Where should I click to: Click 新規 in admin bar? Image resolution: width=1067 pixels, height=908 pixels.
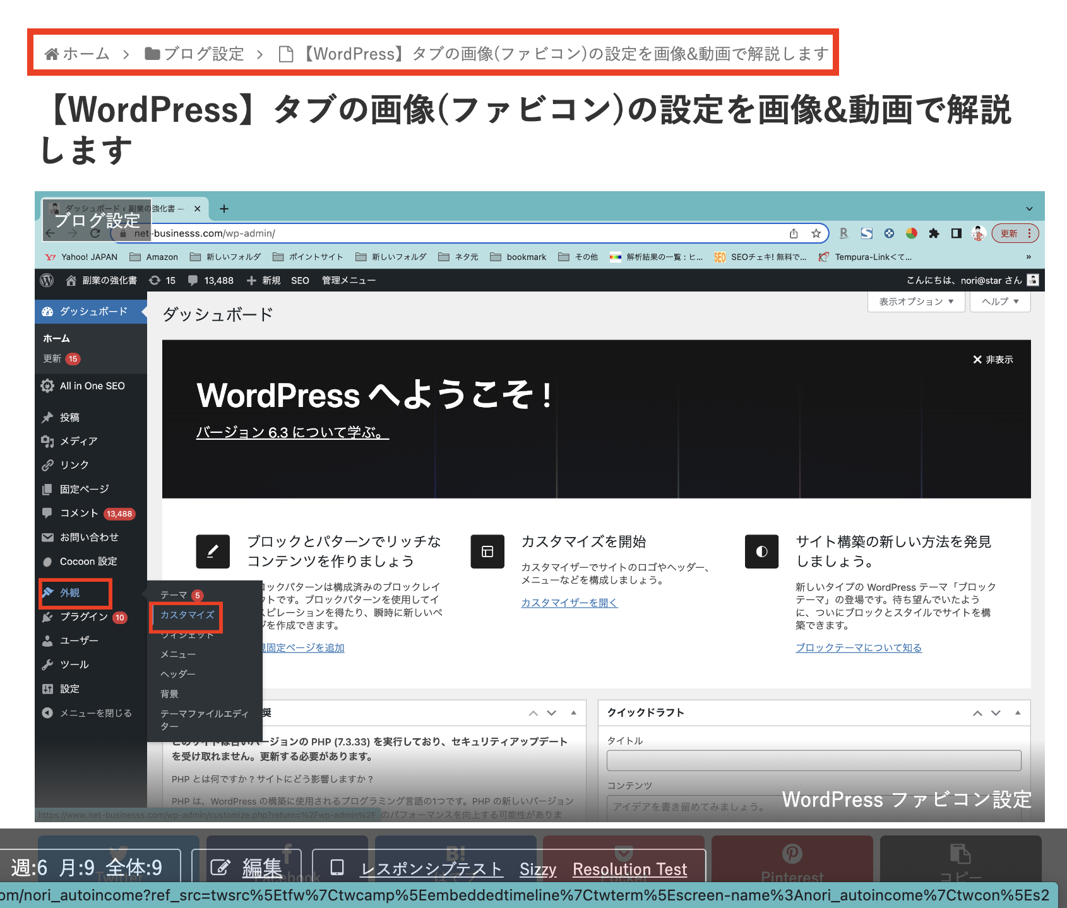[264, 280]
